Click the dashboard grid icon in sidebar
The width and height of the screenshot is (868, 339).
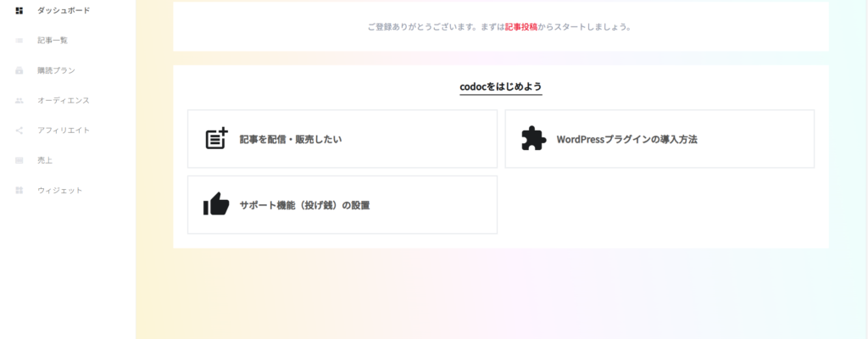point(19,10)
